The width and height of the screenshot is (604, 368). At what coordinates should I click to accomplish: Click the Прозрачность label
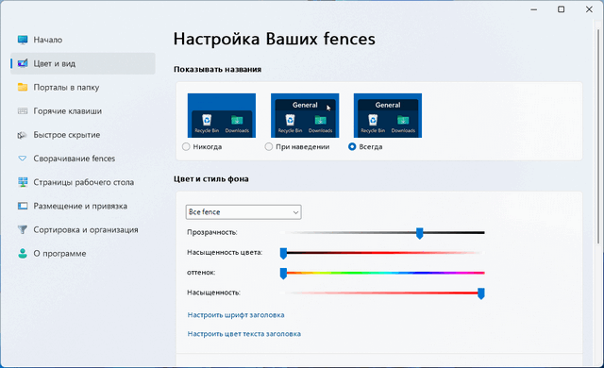tap(211, 232)
